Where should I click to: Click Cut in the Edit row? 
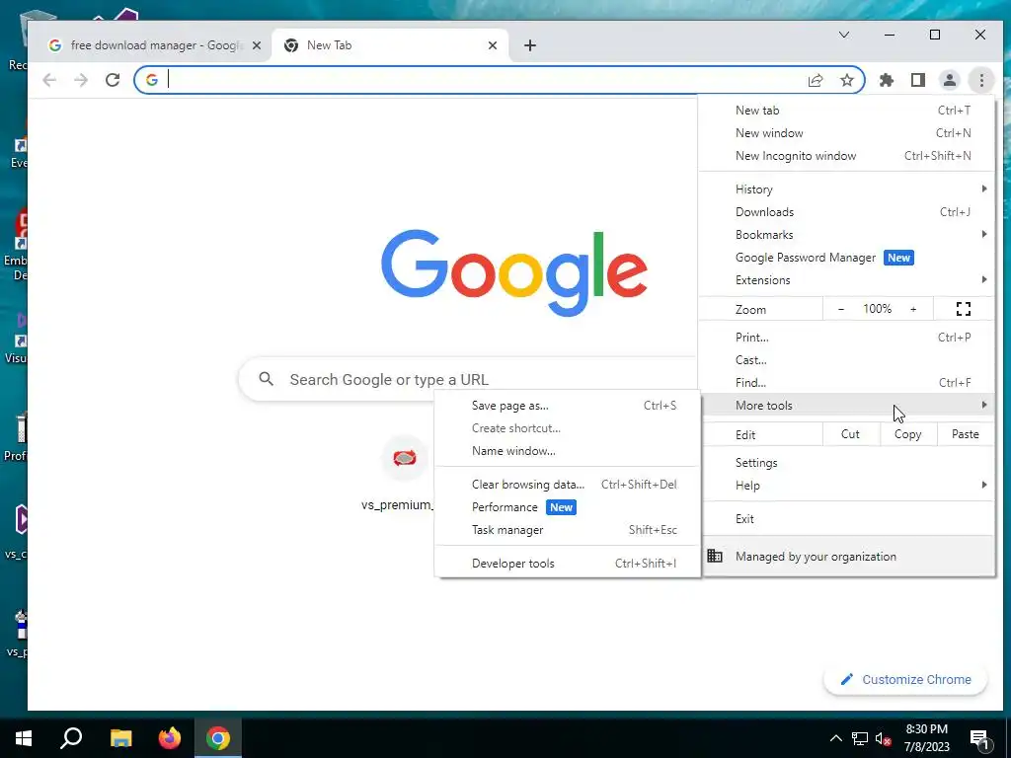[851, 434]
